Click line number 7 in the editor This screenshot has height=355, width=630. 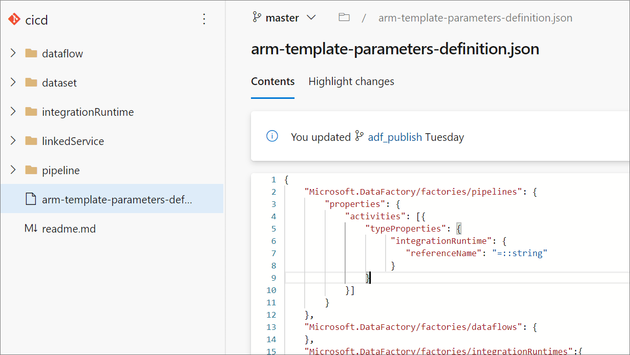274,253
